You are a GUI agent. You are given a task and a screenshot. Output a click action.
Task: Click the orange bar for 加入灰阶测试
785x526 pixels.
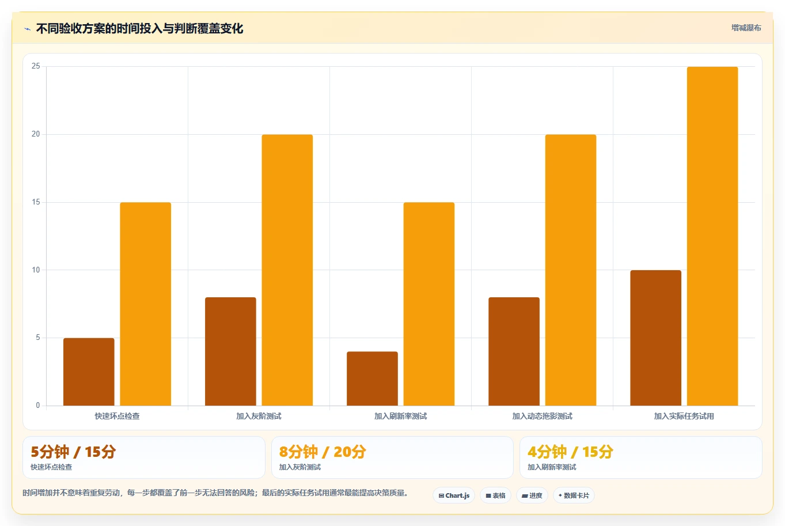(x=287, y=270)
